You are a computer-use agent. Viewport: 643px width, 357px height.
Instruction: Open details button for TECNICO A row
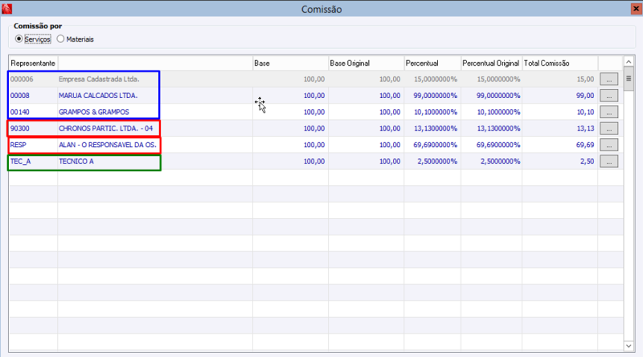(x=609, y=162)
